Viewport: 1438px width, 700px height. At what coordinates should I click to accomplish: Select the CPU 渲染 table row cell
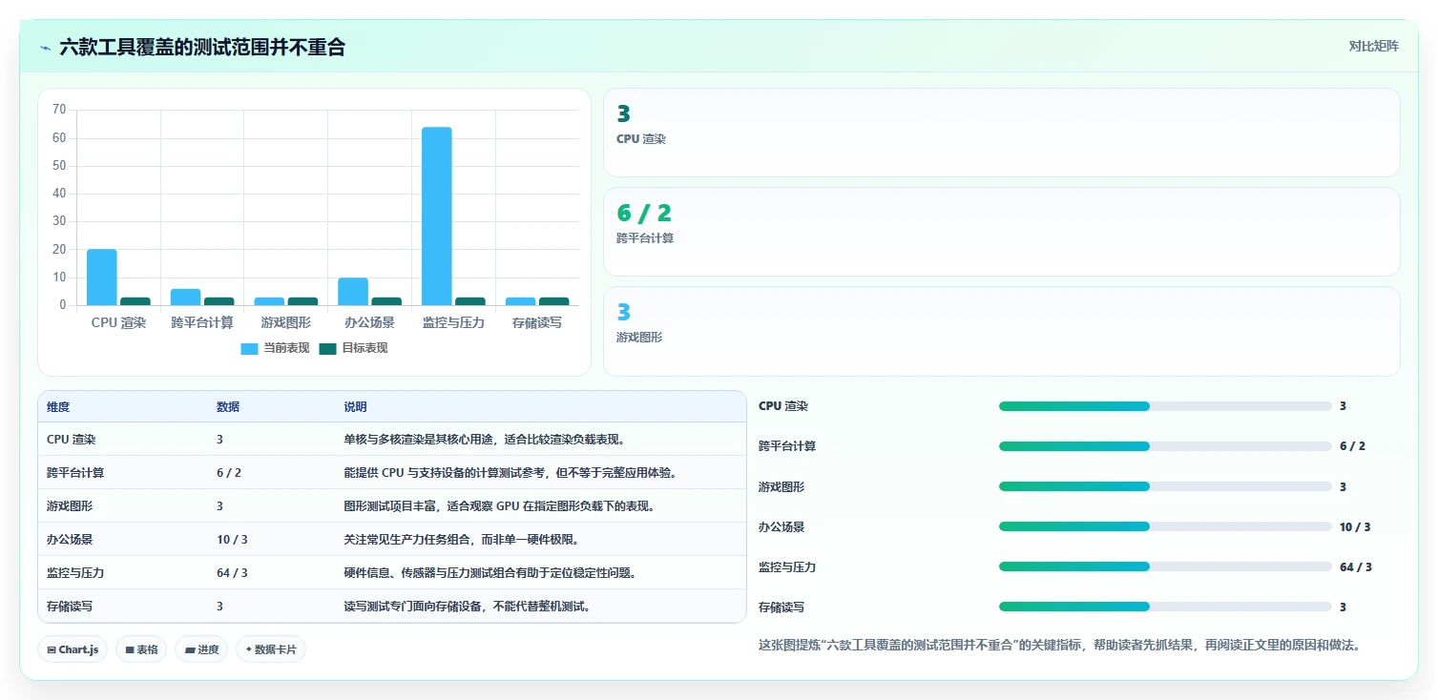coord(72,440)
